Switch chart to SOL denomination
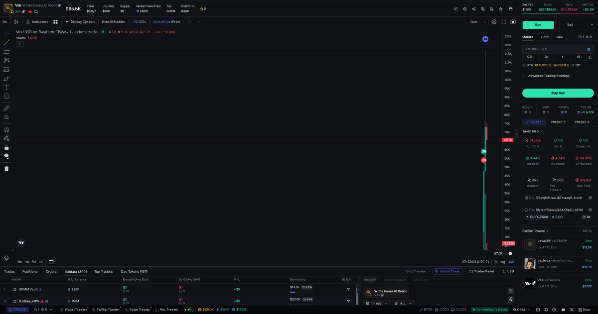 [x=143, y=22]
